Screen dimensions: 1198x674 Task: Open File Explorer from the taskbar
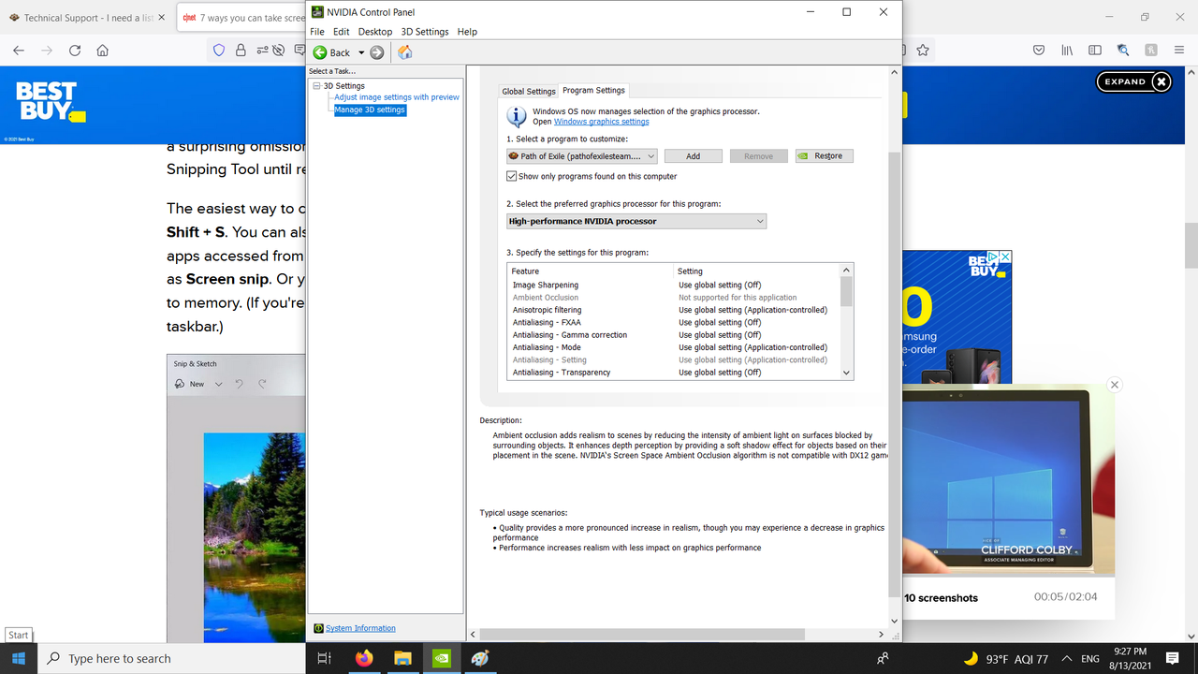(x=402, y=658)
